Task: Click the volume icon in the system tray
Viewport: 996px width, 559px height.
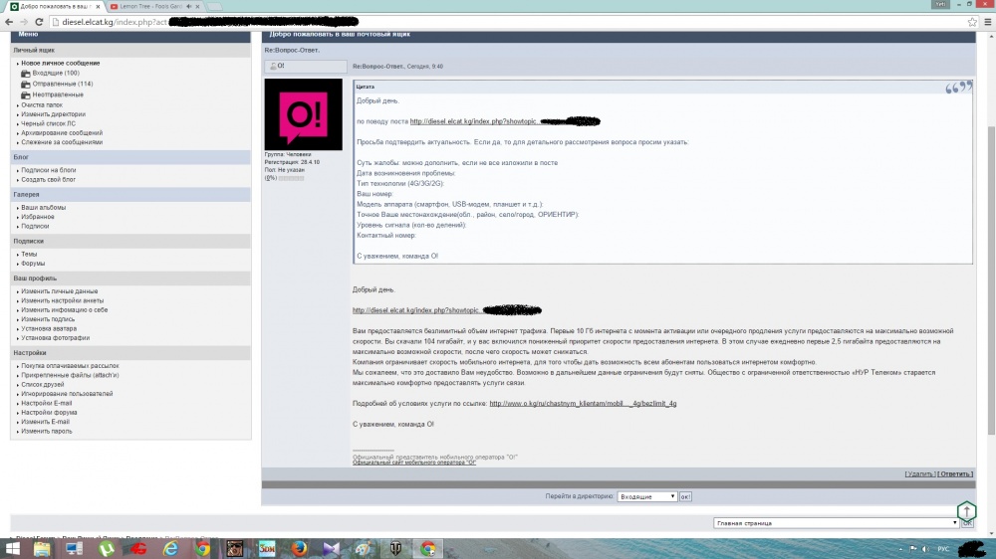Action: (925, 549)
